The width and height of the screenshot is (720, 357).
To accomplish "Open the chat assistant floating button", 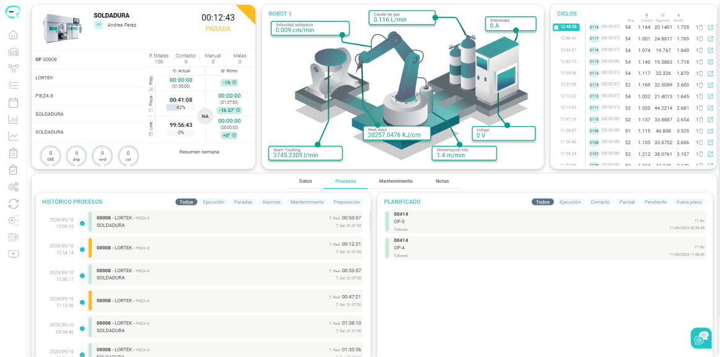I will (701, 338).
